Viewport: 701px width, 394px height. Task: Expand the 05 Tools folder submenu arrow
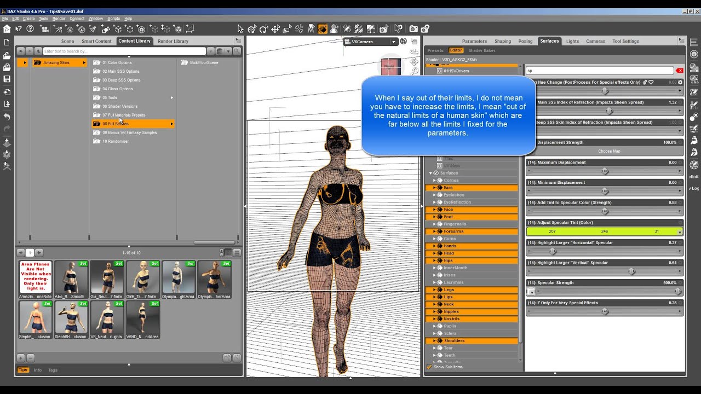pyautogui.click(x=171, y=97)
